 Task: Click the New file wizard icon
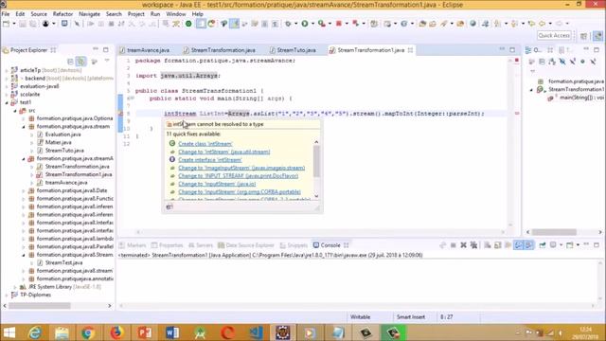point(7,24)
